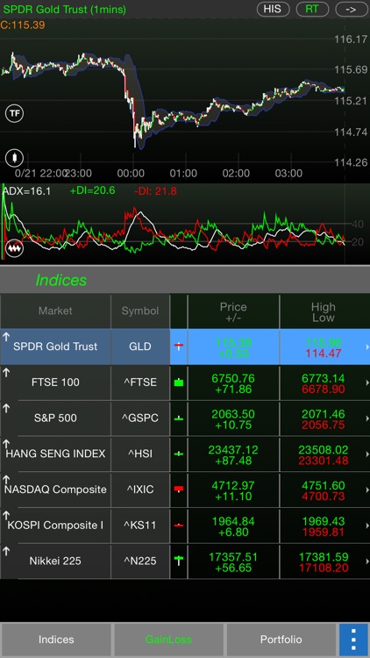Tap the up arrow beside S&P 500
This screenshot has width=370, height=658.
[x=6, y=408]
